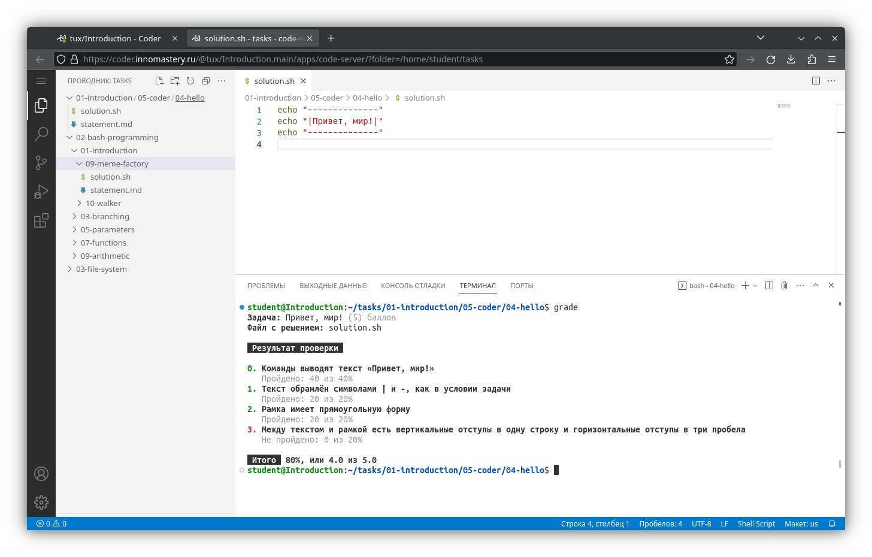Open the Search view in the activity bar

[x=41, y=134]
